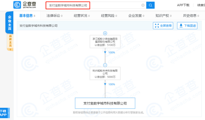Screen dimensions: 205x120
Task: Select the 企业主页 side tab
Action: click(9, 23)
